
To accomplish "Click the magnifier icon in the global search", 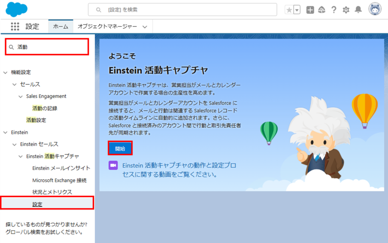I will 99,10.
